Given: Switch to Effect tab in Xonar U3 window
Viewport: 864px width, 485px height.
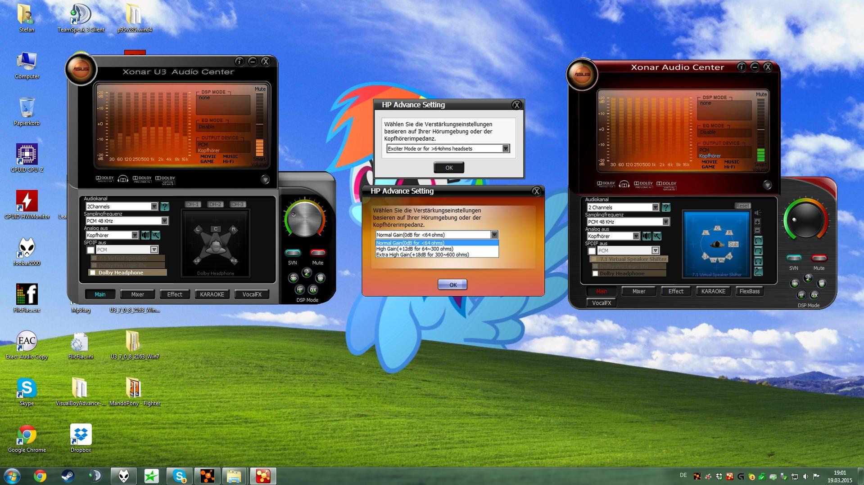Looking at the screenshot, I should click(175, 294).
